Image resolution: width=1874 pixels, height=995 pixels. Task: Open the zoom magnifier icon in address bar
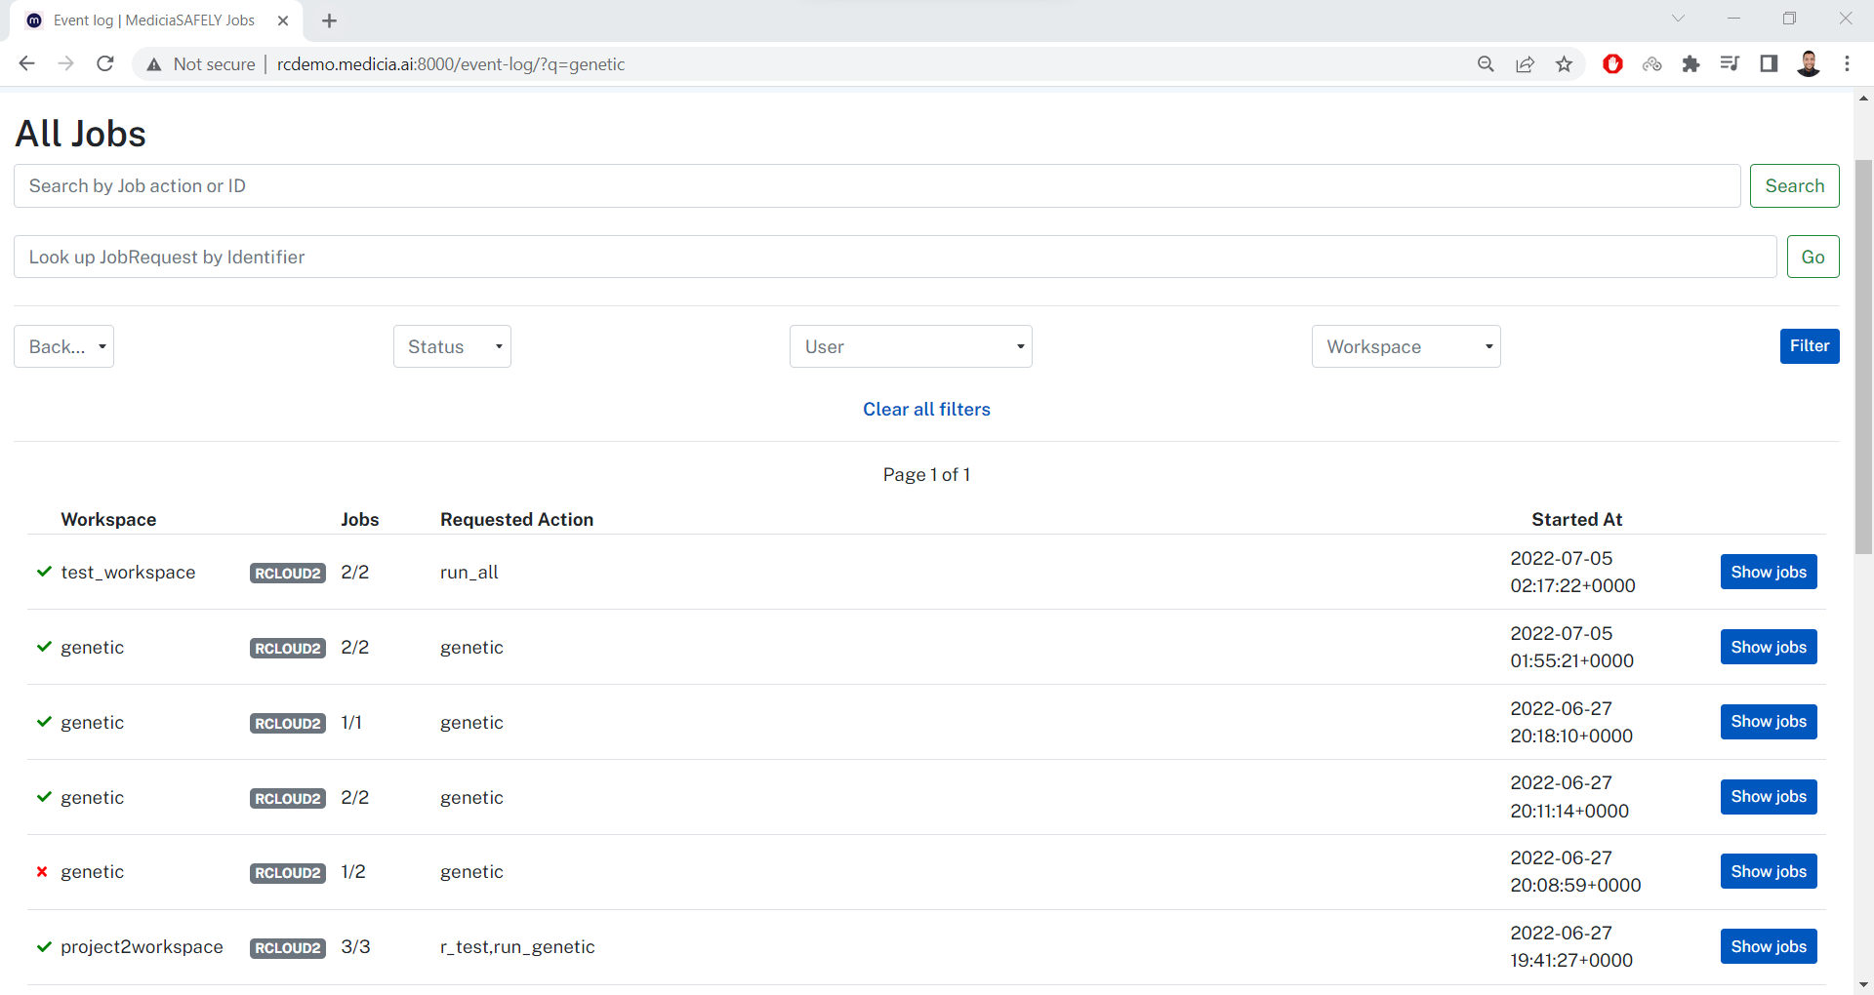(x=1486, y=64)
